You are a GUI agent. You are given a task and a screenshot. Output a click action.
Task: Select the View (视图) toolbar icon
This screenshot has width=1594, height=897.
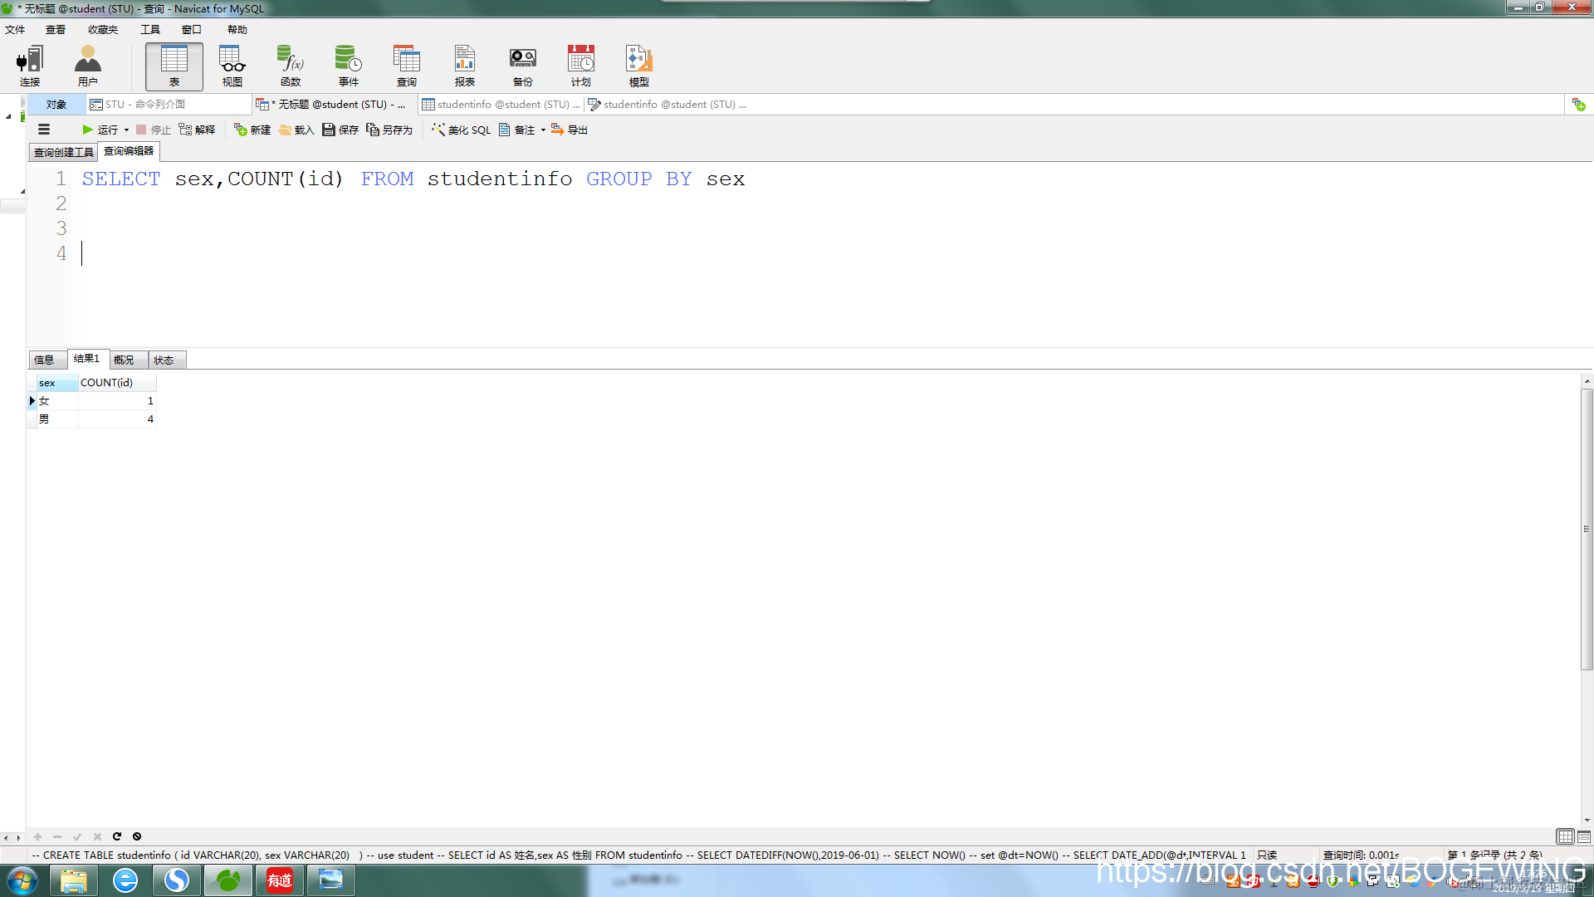[x=232, y=66]
